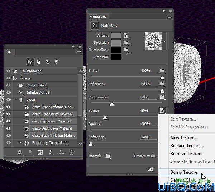Filter by lights bulb icon in 3D panel
This screenshot has height=192, width=215.
(x=56, y=61)
